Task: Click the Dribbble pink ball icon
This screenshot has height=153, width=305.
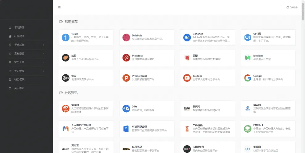Action: (126, 38)
